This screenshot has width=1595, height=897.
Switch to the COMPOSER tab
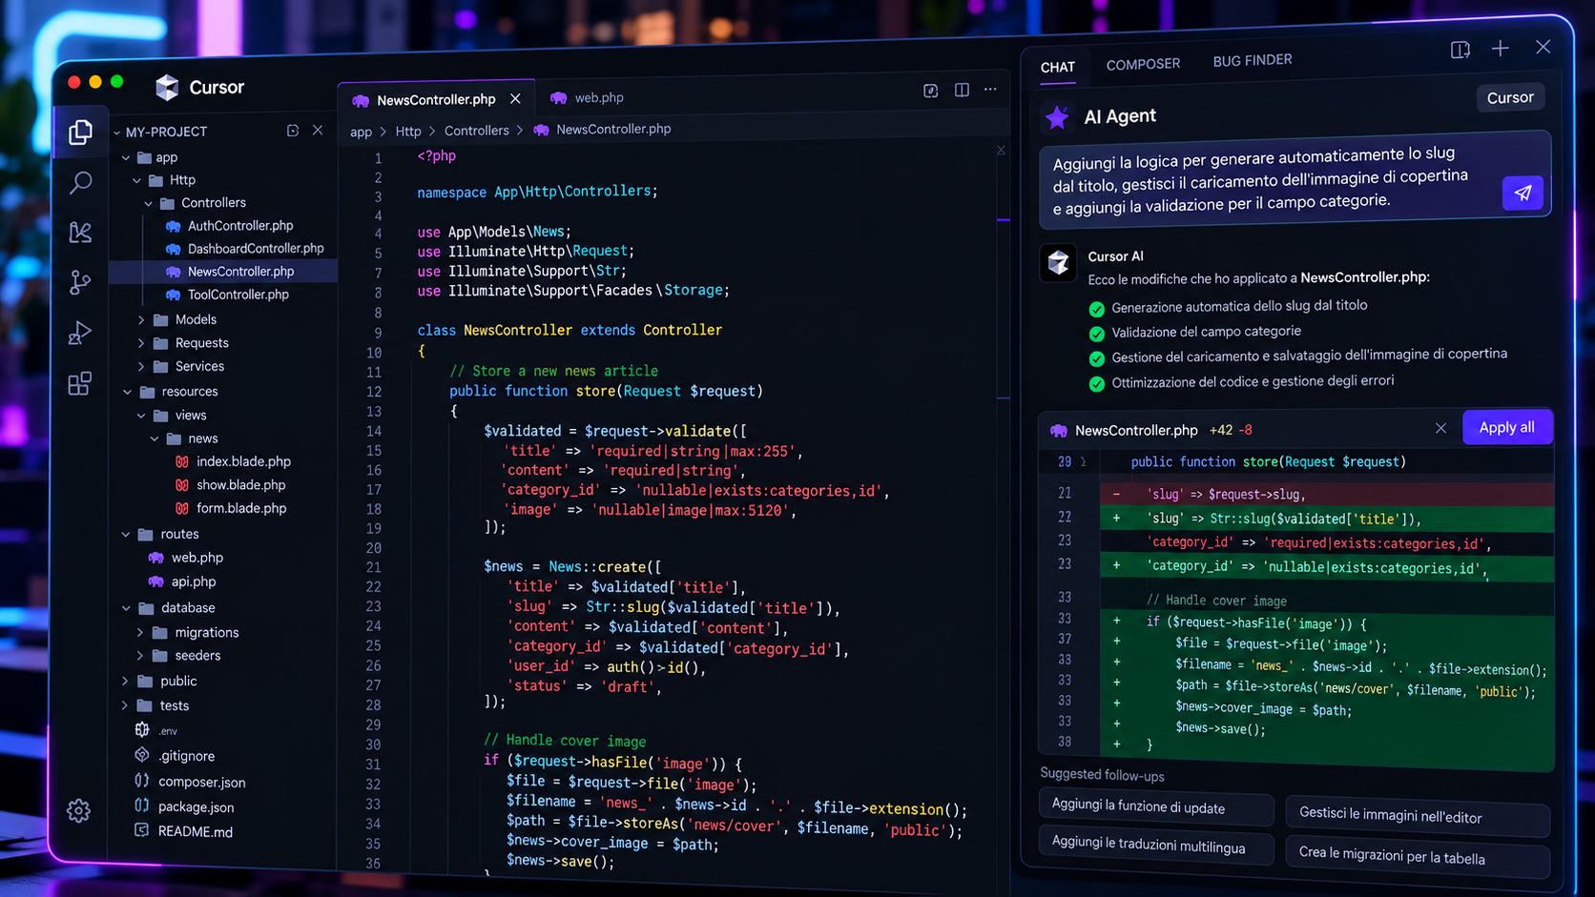[1143, 64]
